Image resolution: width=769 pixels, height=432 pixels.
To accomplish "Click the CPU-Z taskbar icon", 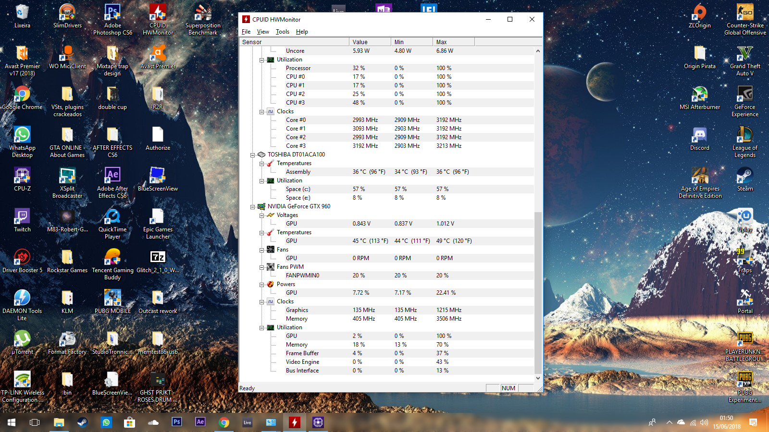I will (x=318, y=422).
